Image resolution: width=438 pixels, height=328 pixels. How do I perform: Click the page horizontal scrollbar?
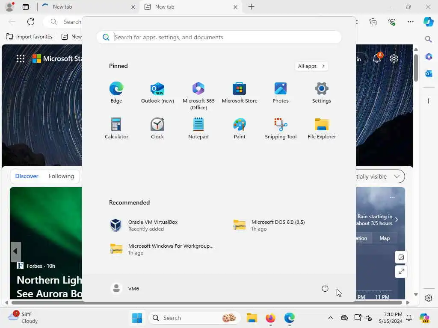click(x=207, y=303)
